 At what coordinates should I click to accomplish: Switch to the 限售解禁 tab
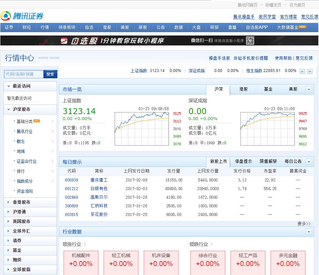click(268, 162)
